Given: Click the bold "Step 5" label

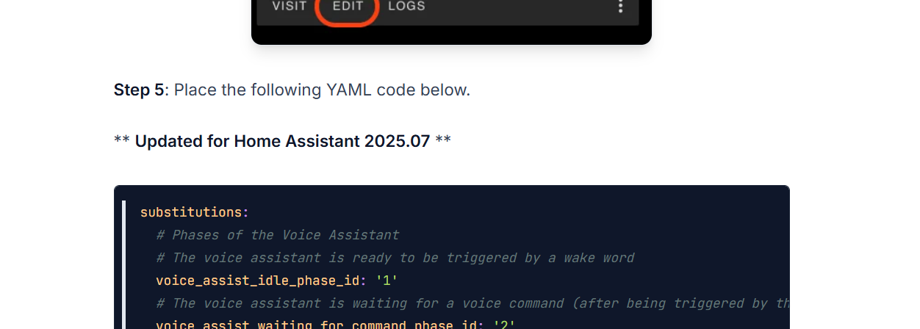Looking at the screenshot, I should point(139,90).
